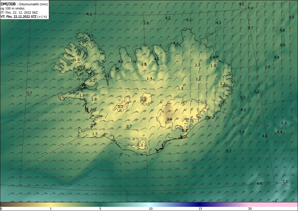
Task: Click the 4.9 value east of Iceland
Action: 277,57
